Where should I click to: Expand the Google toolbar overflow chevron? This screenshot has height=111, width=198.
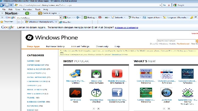196,17
